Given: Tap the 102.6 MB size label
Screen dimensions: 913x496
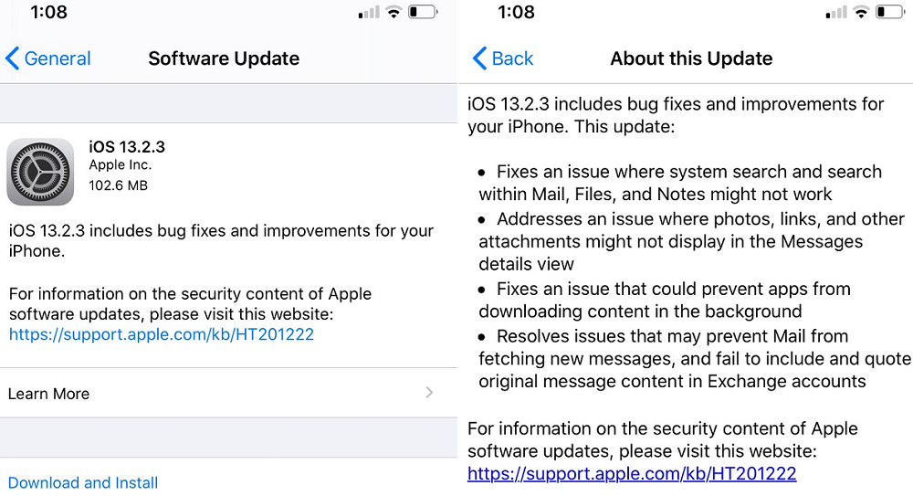Looking at the screenshot, I should [x=118, y=185].
